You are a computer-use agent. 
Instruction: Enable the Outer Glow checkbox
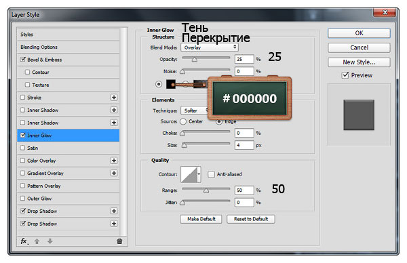tap(23, 198)
